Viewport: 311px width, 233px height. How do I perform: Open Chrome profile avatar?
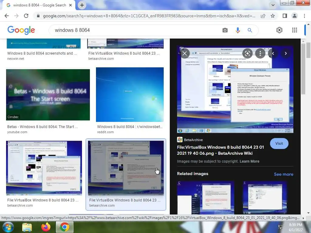tap(295, 16)
